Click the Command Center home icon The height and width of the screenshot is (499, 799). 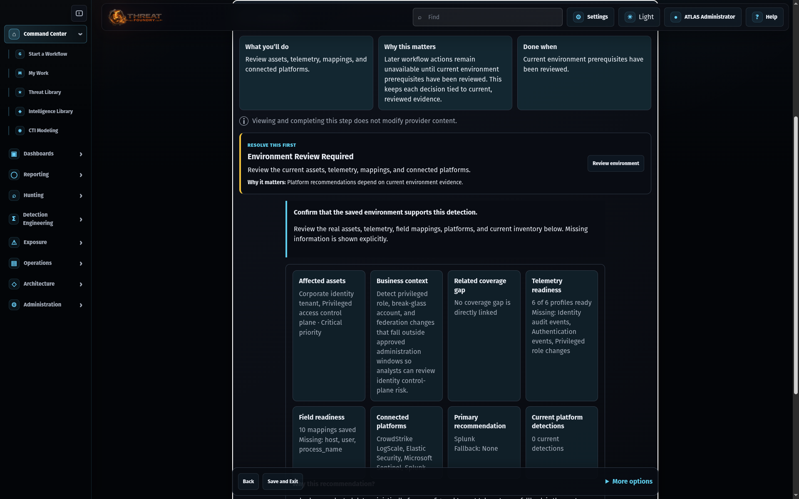coord(14,34)
